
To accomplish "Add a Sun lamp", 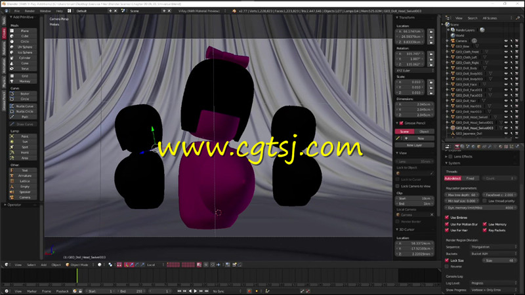I will (23, 142).
